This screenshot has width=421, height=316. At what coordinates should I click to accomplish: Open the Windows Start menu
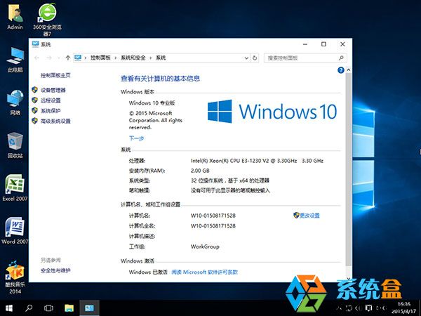point(9,308)
